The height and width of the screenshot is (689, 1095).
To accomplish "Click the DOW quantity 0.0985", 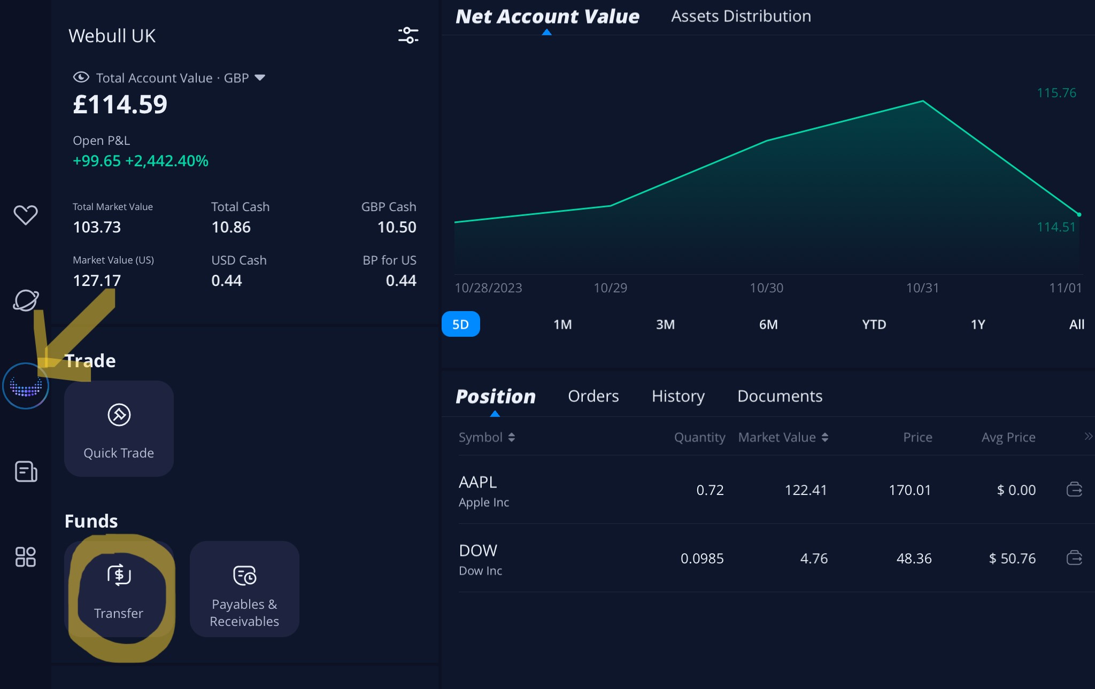I will pyautogui.click(x=702, y=559).
